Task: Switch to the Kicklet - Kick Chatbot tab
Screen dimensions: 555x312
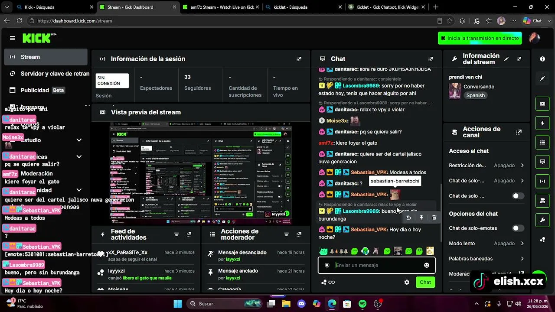Action: [385, 7]
